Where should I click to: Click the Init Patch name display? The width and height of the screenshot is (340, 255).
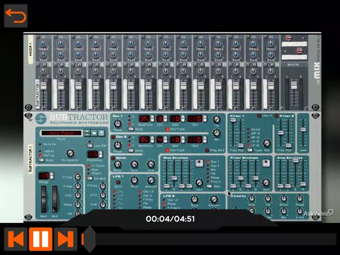click(x=62, y=133)
